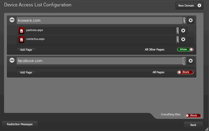Switch kioware.com All Other Pages Allow toggle
Image resolution: width=209 pixels, height=131 pixels.
click(185, 49)
